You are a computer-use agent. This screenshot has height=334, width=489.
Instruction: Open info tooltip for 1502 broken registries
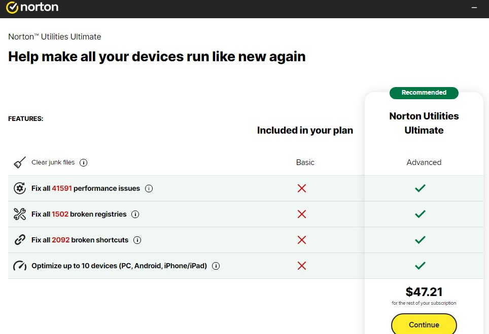(x=135, y=214)
